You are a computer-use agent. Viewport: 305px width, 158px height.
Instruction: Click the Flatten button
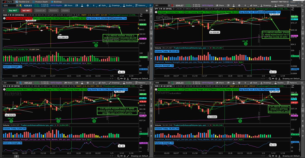coord(65,10)
